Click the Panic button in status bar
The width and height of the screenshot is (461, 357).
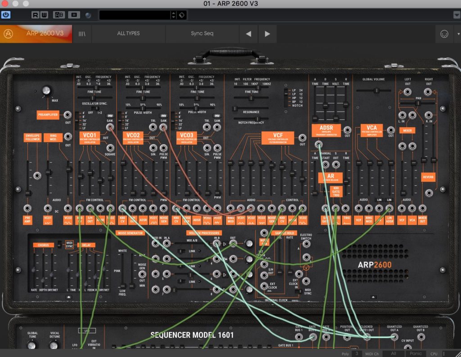coord(416,353)
